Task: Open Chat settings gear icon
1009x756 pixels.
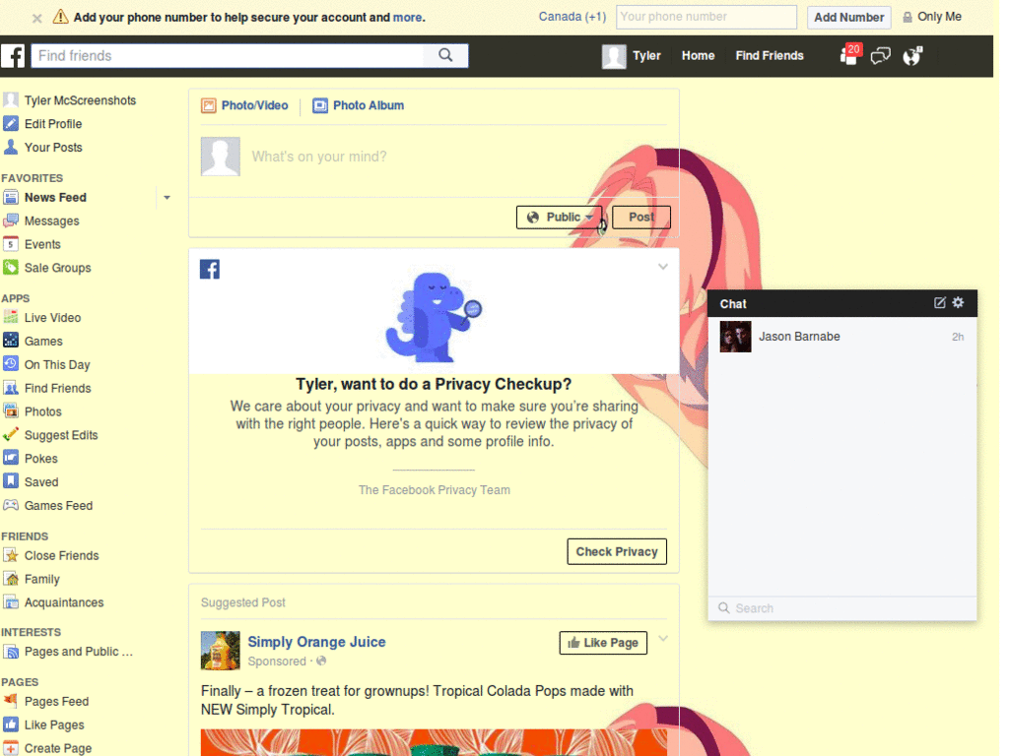Action: 958,303
